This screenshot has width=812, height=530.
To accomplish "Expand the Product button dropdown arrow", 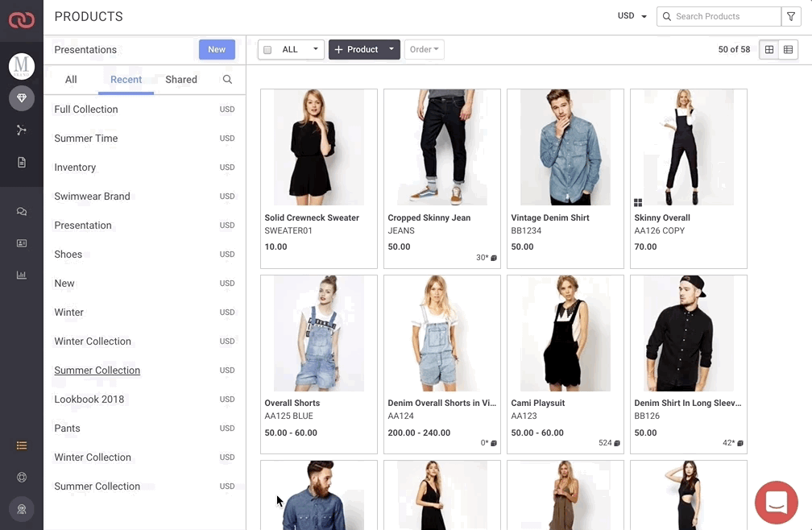I will (x=391, y=49).
